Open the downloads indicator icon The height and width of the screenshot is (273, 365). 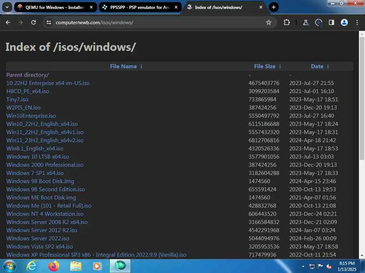pos(318,22)
